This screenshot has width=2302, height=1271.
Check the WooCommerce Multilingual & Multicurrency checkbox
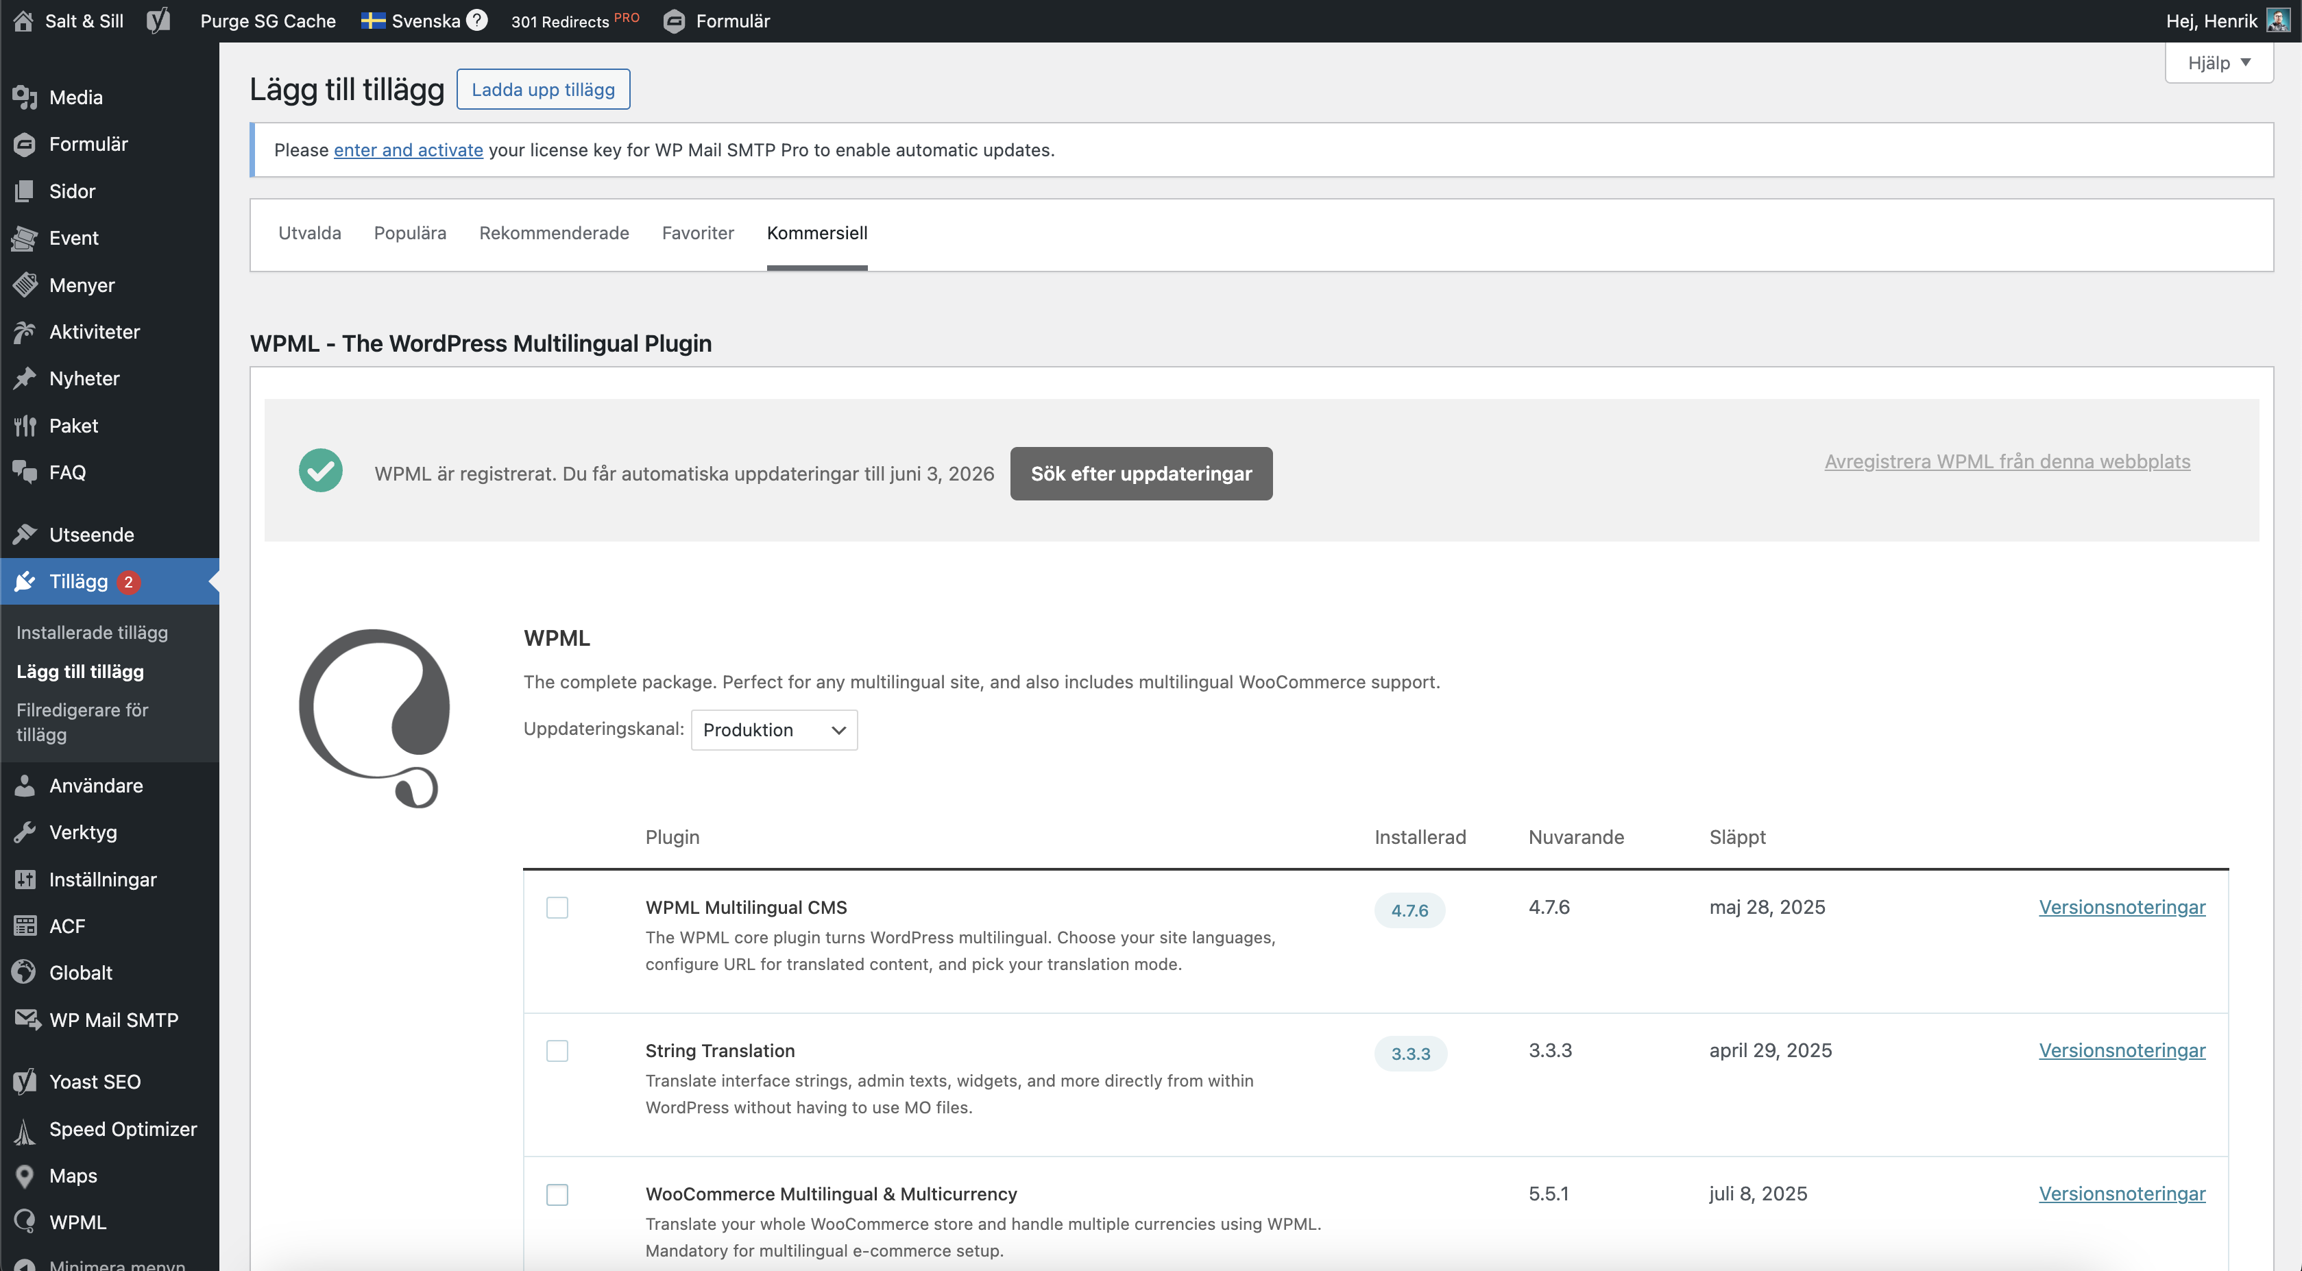557,1194
